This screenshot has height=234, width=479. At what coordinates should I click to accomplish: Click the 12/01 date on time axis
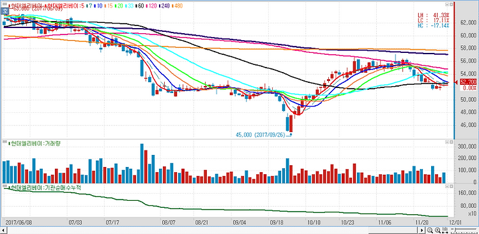point(455,223)
